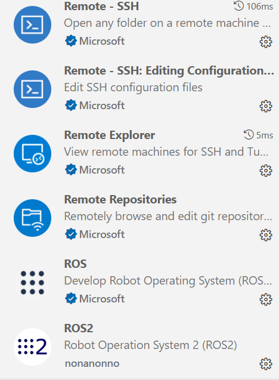Open the manage gear for ROS extension
This screenshot has width=279, height=380.
tap(266, 299)
